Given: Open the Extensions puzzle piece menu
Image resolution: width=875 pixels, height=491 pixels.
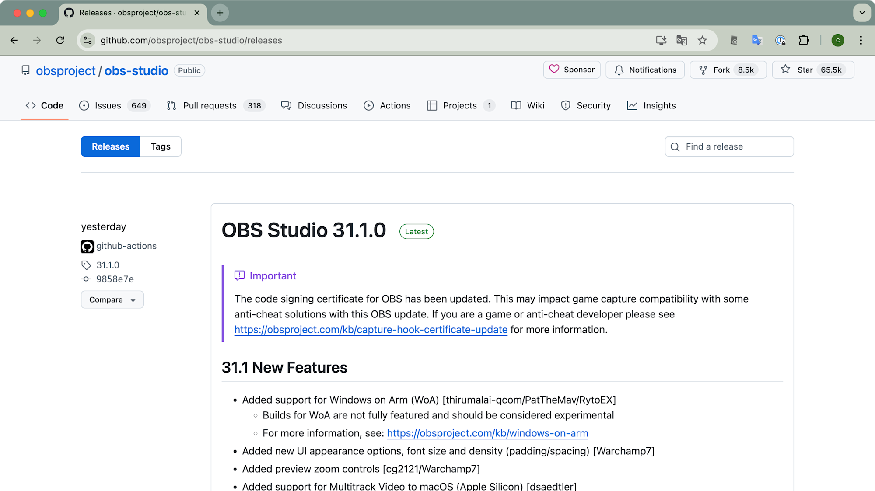Looking at the screenshot, I should [x=804, y=40].
